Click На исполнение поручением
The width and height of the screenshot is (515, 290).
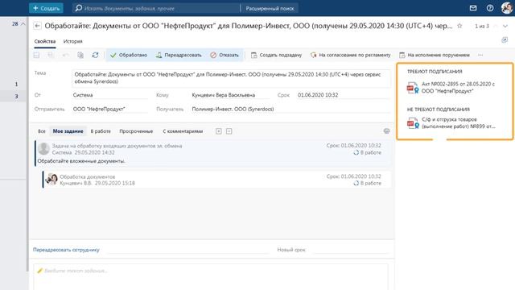[x=435, y=55]
